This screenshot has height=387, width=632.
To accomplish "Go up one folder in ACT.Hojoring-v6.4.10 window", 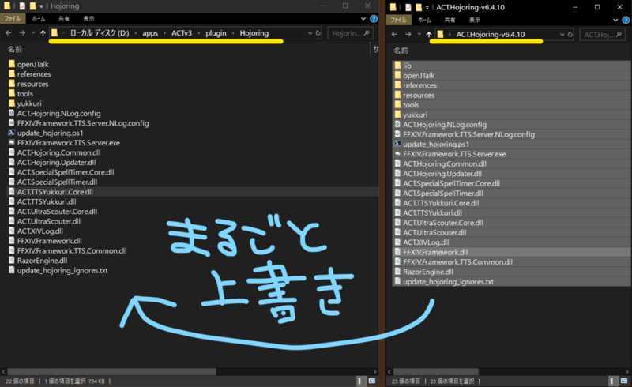I will coord(429,34).
